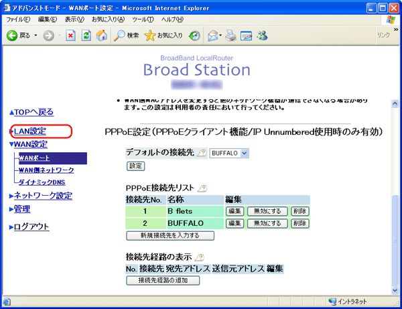Viewport: 402px width, 309px height.
Task: Open the デフォルトの接続先 BUFFALO dropdown
Action: [x=229, y=153]
